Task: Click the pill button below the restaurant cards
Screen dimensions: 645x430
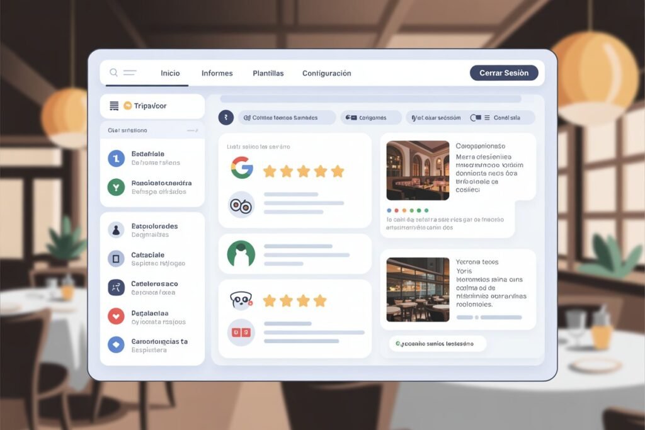Action: pyautogui.click(x=437, y=344)
